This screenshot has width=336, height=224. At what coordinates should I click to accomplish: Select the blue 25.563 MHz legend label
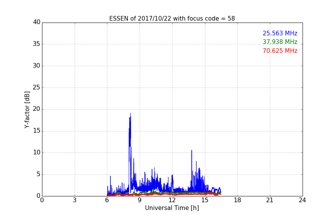coord(280,33)
